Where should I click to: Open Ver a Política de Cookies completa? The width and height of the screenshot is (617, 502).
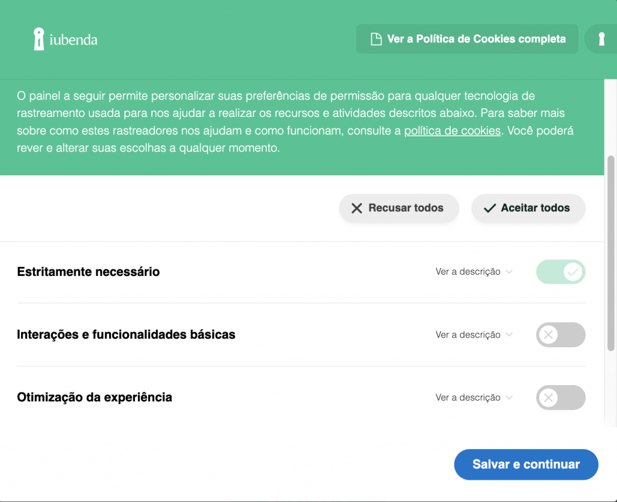pos(468,39)
